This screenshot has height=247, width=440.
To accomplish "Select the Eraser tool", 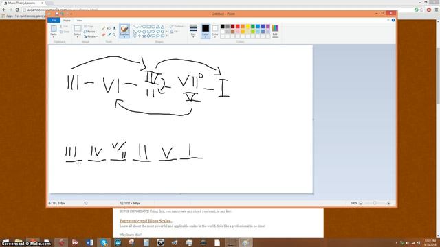I will (x=104, y=35).
